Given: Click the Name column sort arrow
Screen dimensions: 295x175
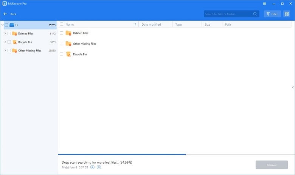Looking at the screenshot, I should click(135, 24).
